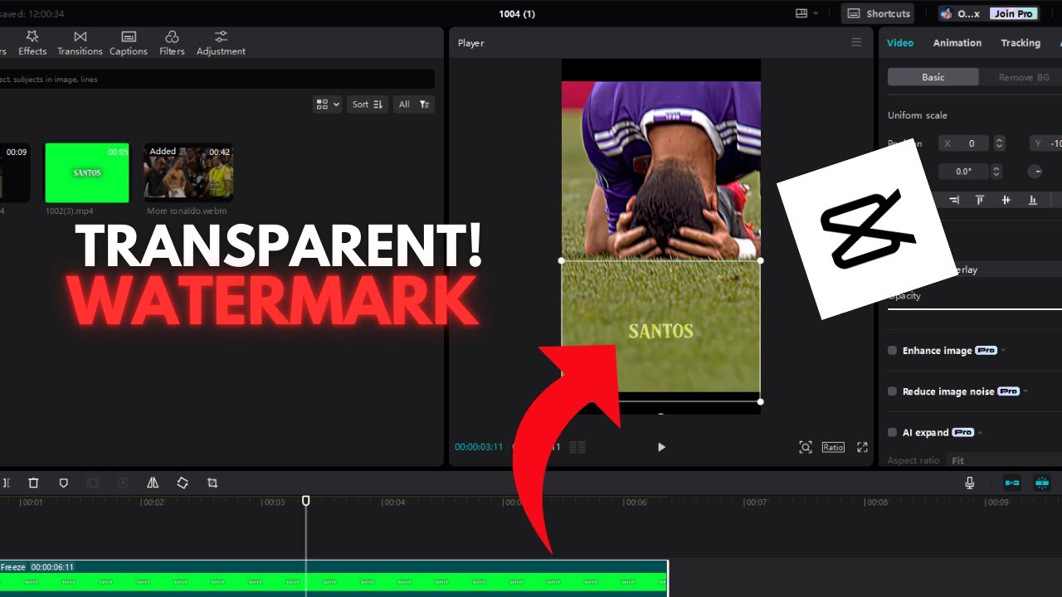Click the current timecode 00:00:03:11
The height and width of the screenshot is (597, 1062).
coord(479,447)
